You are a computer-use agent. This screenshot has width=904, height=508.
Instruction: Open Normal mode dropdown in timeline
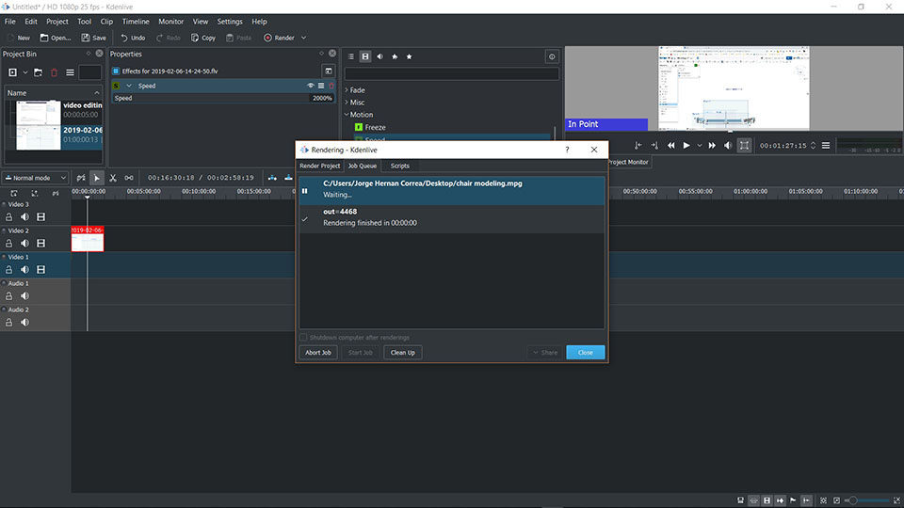[35, 178]
